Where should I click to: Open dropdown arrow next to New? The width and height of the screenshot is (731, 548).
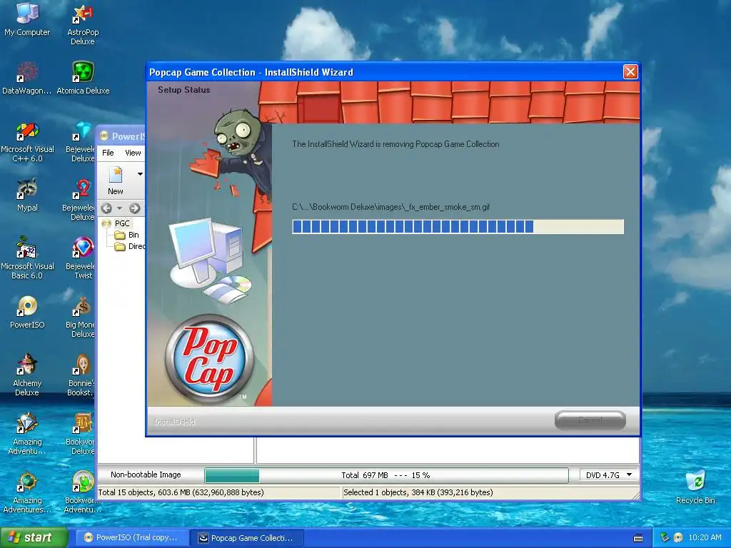139,174
